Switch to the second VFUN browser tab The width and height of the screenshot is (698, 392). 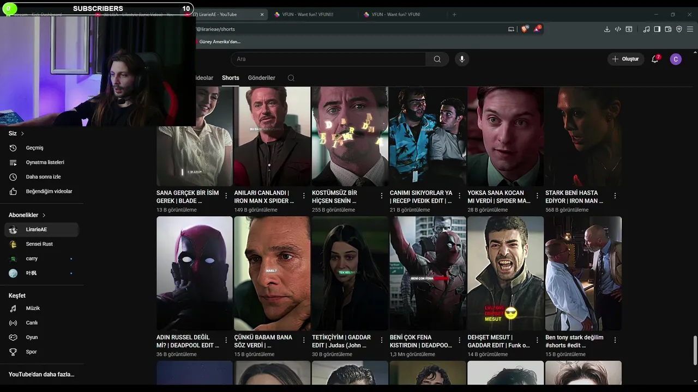(397, 14)
